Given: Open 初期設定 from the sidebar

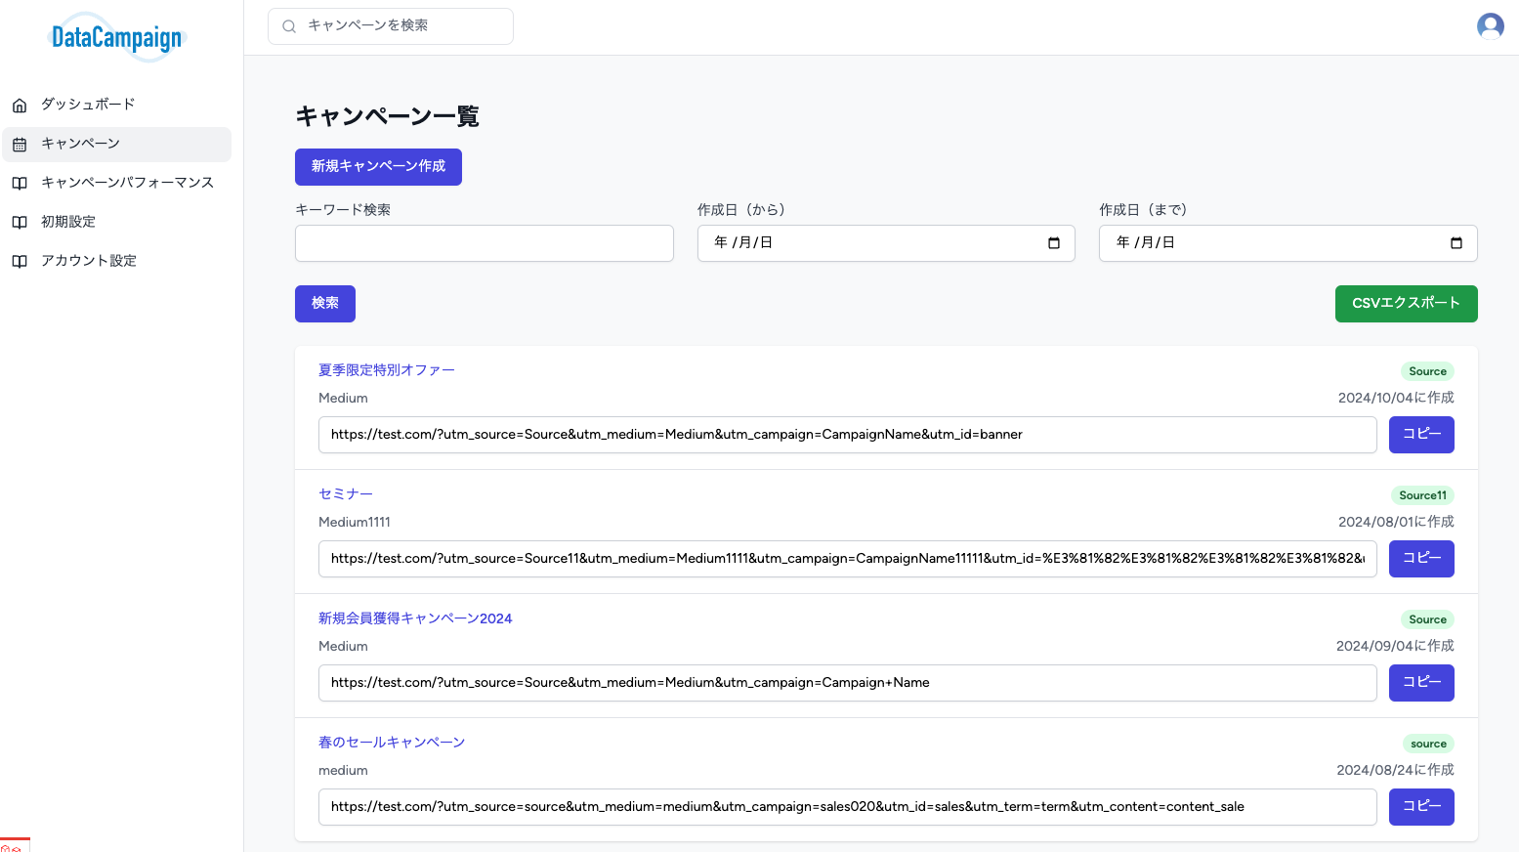Looking at the screenshot, I should 117,222.
